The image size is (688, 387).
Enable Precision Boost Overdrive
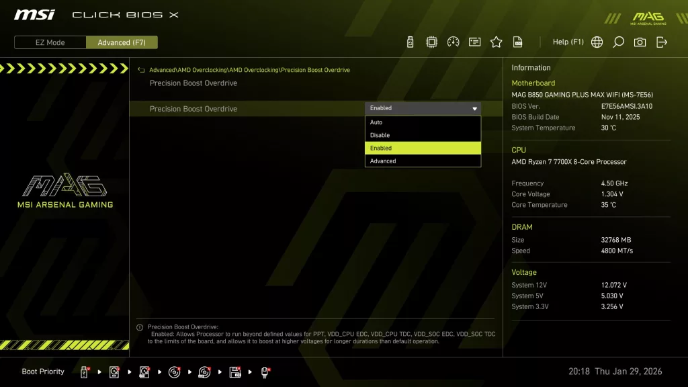[422, 148]
